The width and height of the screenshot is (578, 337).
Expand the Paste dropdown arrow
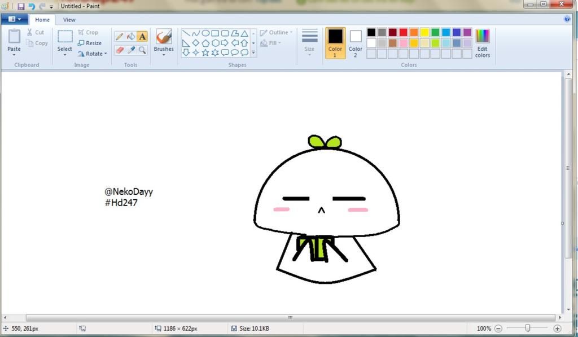14,55
